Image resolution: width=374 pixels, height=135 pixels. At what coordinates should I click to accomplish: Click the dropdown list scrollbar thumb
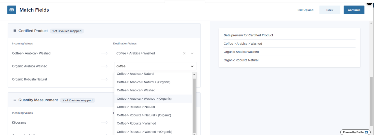click(x=194, y=105)
